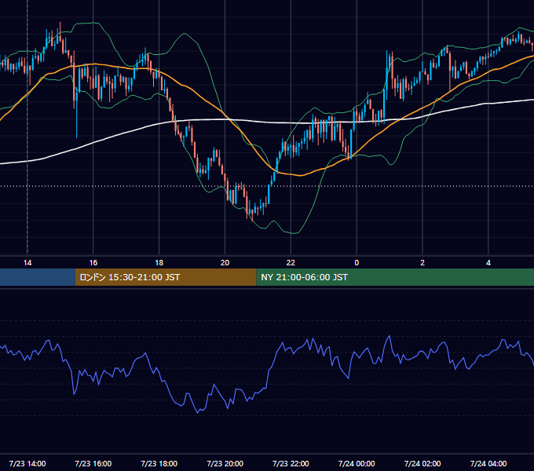The width and height of the screenshot is (534, 471).
Task: Click the 22 hour label on price chart axis
Action: pos(291,263)
